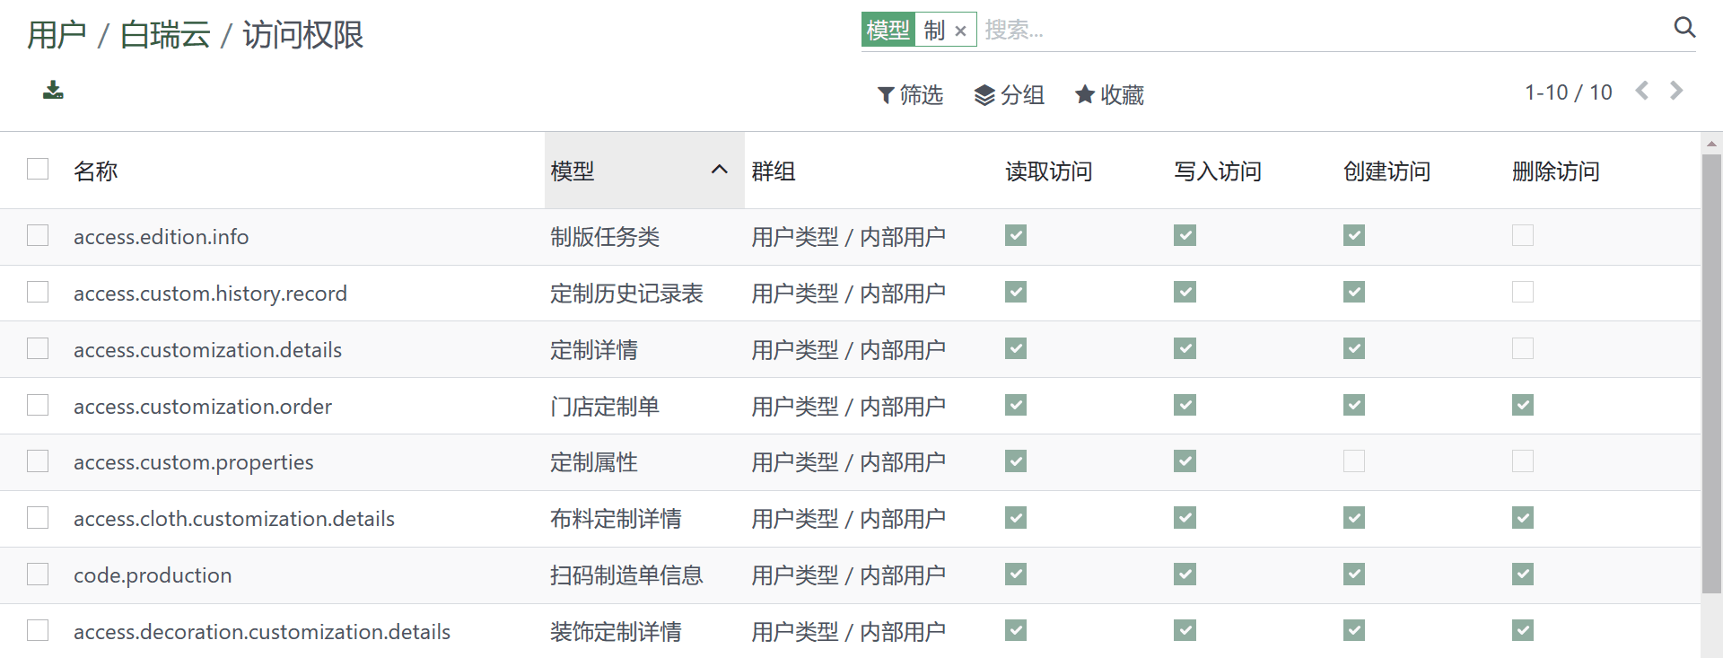Open the 收藏 favorites menu
This screenshot has width=1723, height=658.
click(x=1109, y=94)
